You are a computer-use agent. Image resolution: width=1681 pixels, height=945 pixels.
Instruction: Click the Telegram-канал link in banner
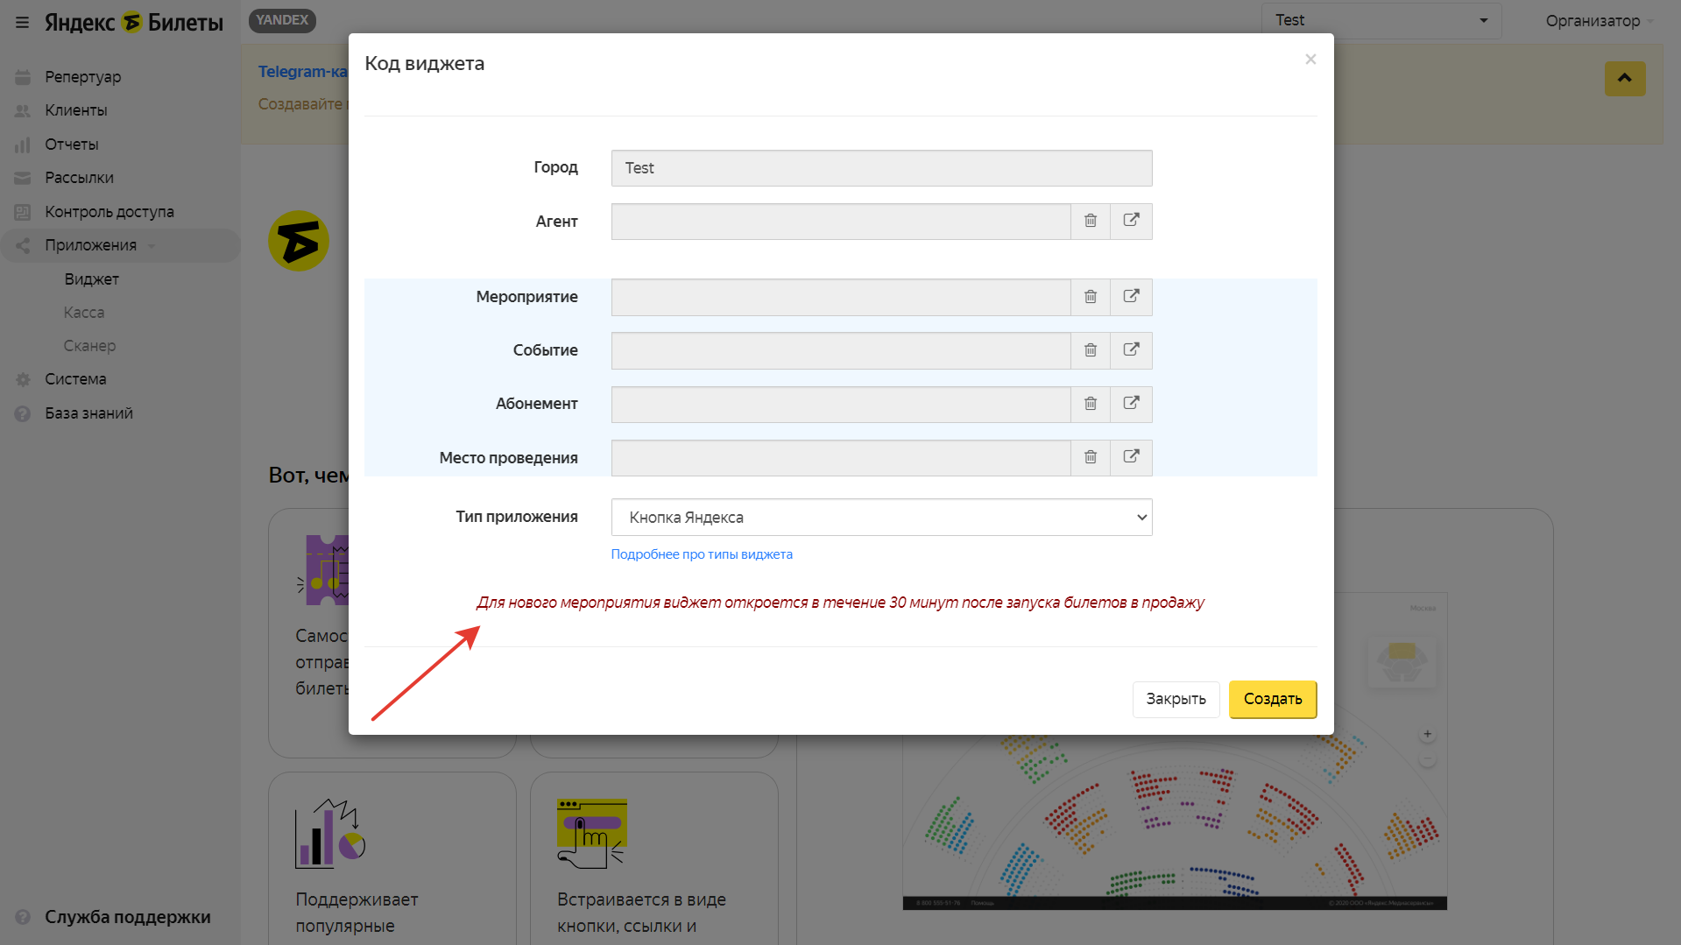[x=303, y=72]
